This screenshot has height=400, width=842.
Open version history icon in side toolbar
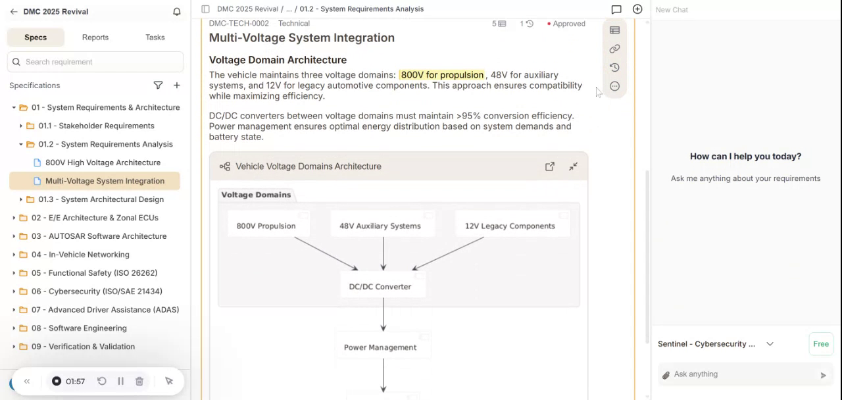tap(614, 67)
